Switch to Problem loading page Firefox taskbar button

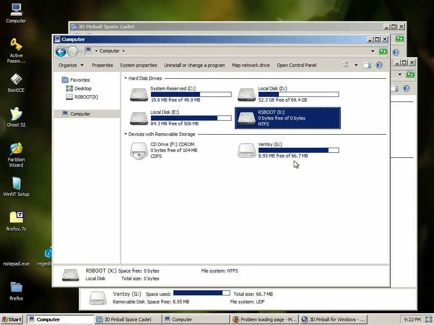(x=264, y=319)
